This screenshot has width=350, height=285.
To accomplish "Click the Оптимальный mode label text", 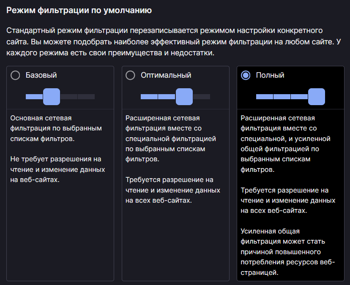I will (x=166, y=75).
